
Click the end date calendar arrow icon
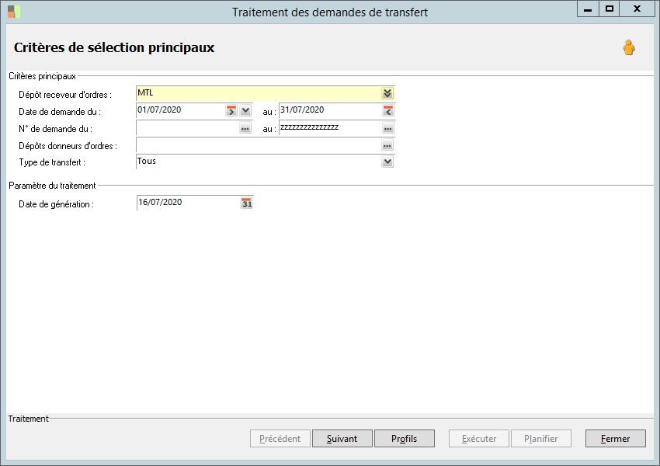[387, 111]
